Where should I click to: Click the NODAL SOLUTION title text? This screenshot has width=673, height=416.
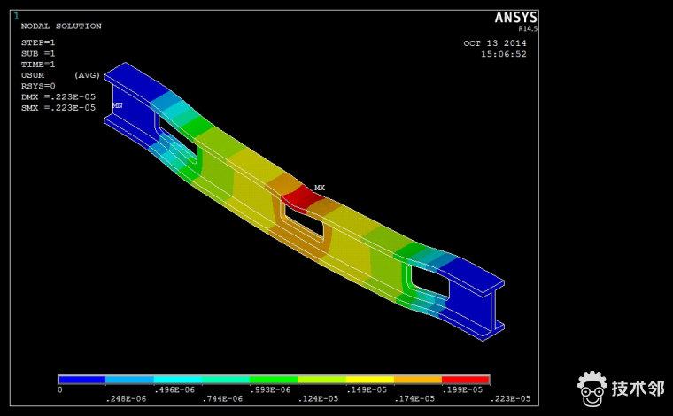click(x=61, y=27)
